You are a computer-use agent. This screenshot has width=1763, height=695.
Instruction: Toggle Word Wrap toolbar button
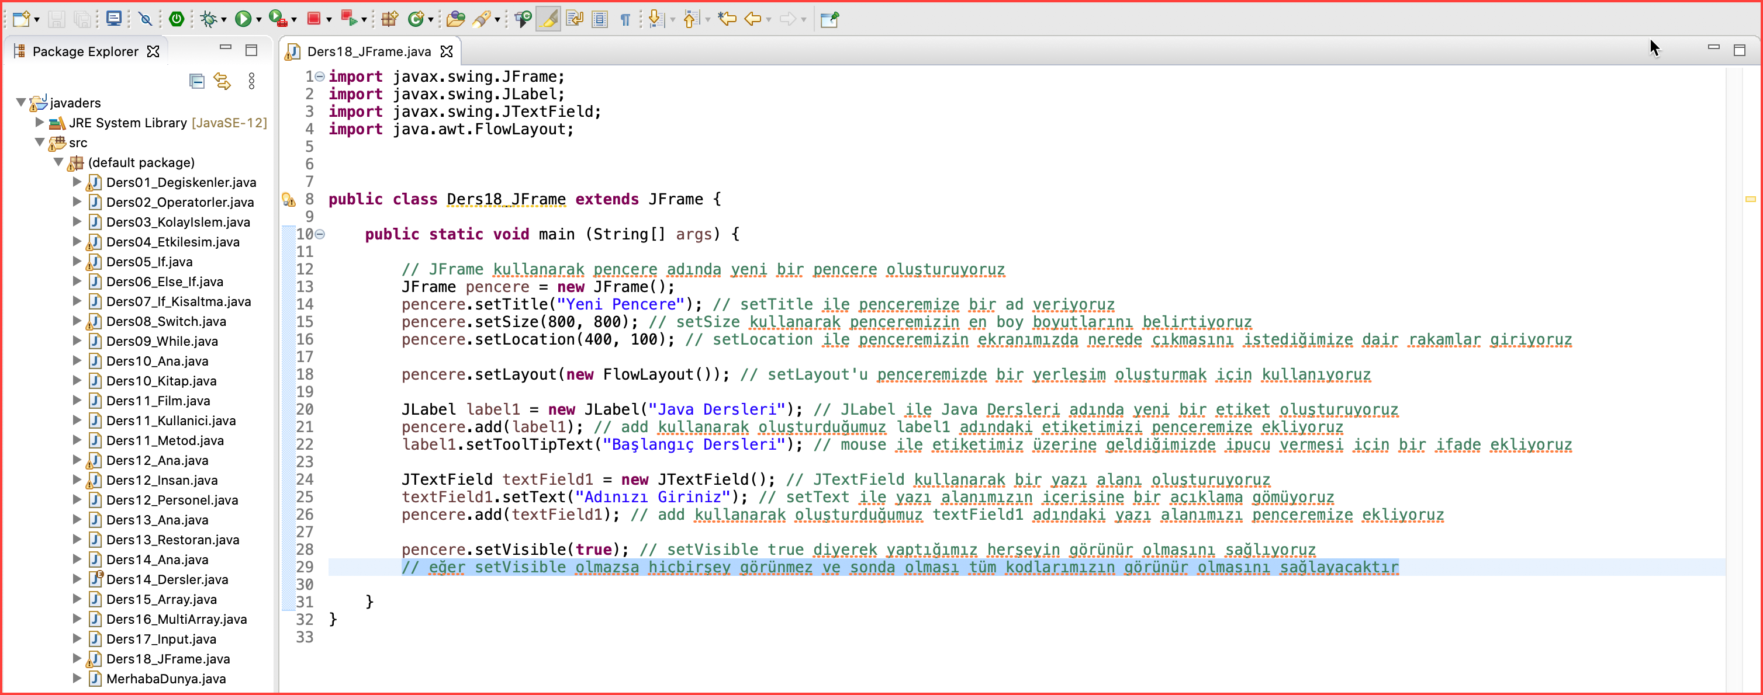(x=574, y=19)
